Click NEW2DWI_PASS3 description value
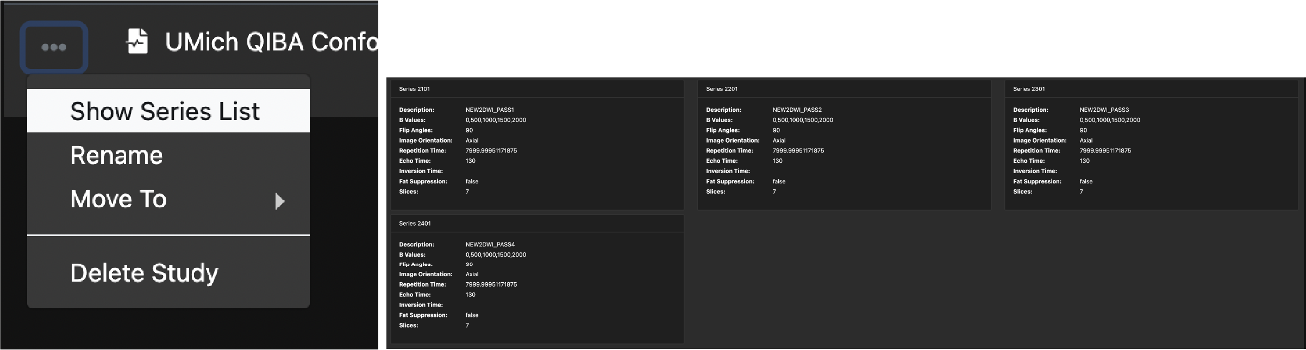 coord(1104,110)
